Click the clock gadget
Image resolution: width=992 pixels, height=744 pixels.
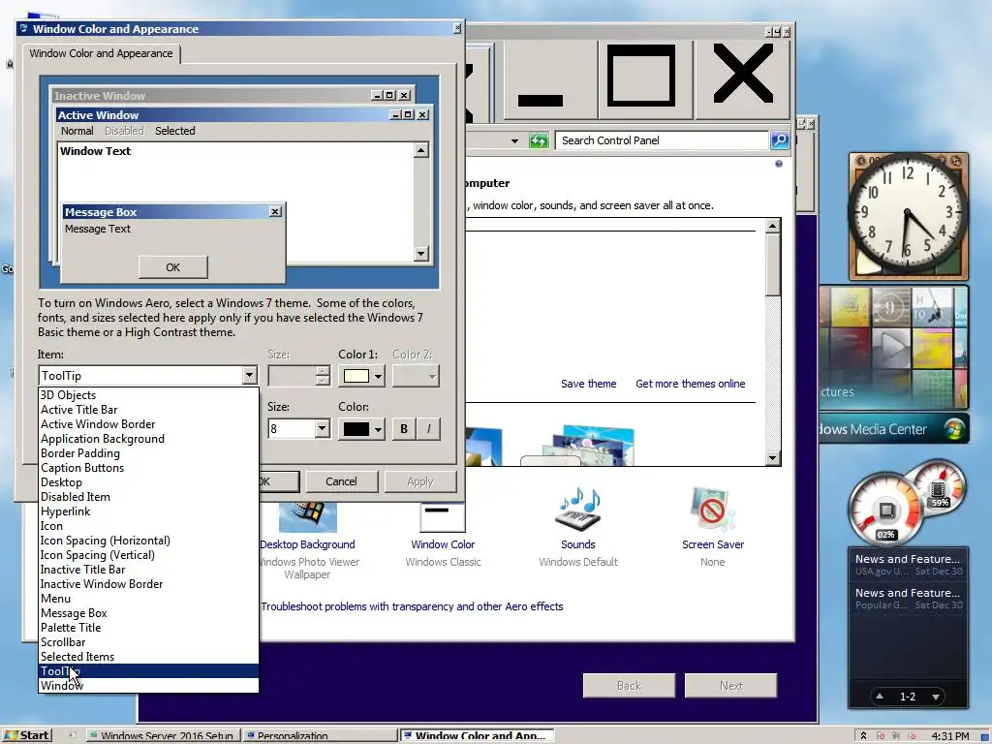pyautogui.click(x=908, y=216)
